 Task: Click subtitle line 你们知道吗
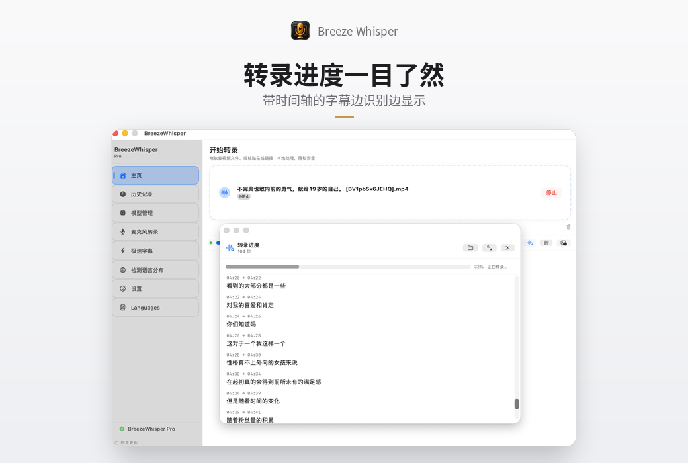click(x=241, y=324)
